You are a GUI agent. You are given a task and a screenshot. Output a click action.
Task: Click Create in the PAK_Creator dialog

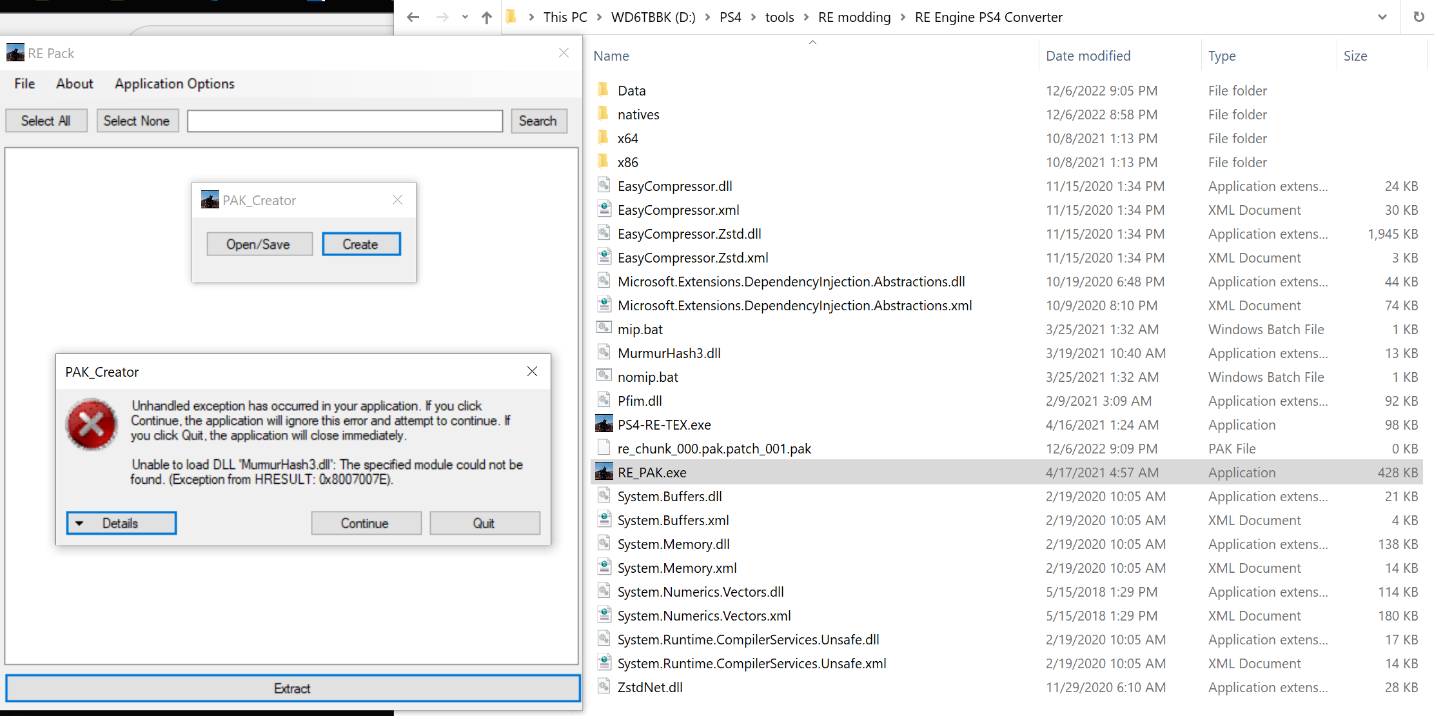(x=360, y=244)
